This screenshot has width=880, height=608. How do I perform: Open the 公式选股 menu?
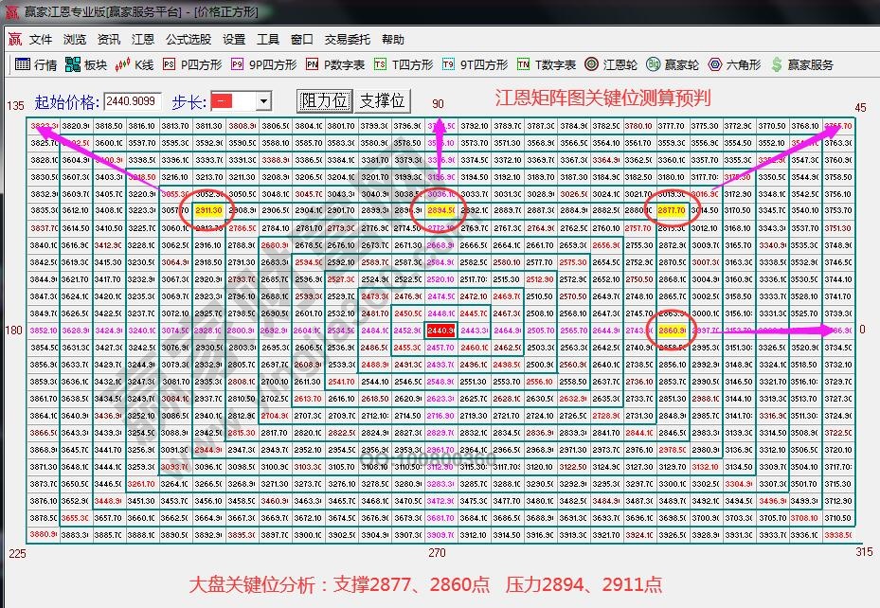coord(188,40)
